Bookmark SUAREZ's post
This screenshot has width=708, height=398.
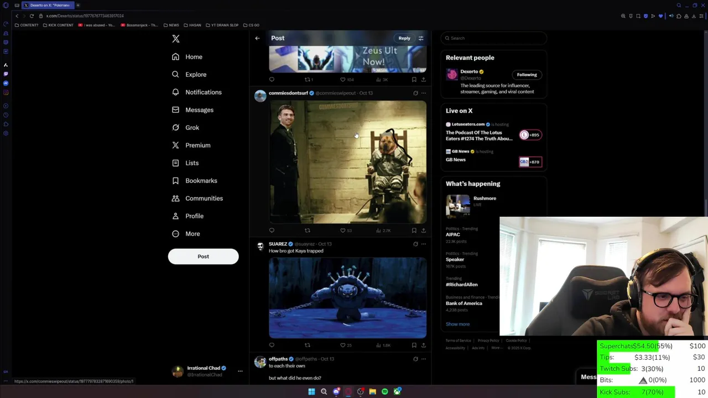(x=414, y=345)
